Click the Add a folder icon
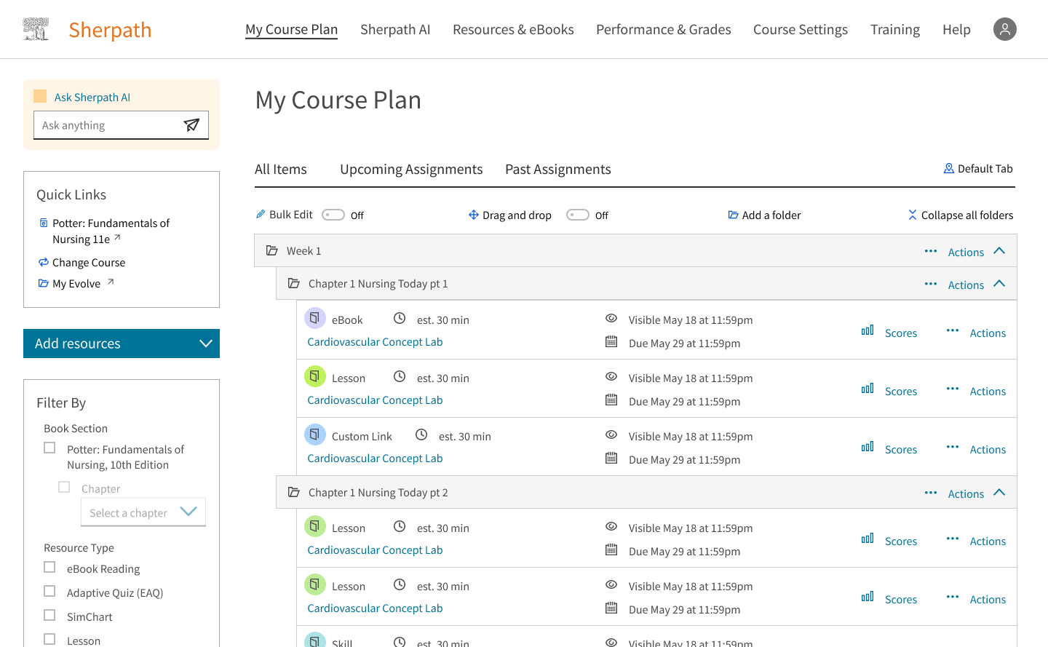 (x=734, y=215)
